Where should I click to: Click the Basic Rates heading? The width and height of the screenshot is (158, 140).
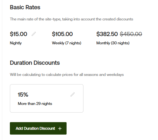pyautogui.click(x=25, y=7)
